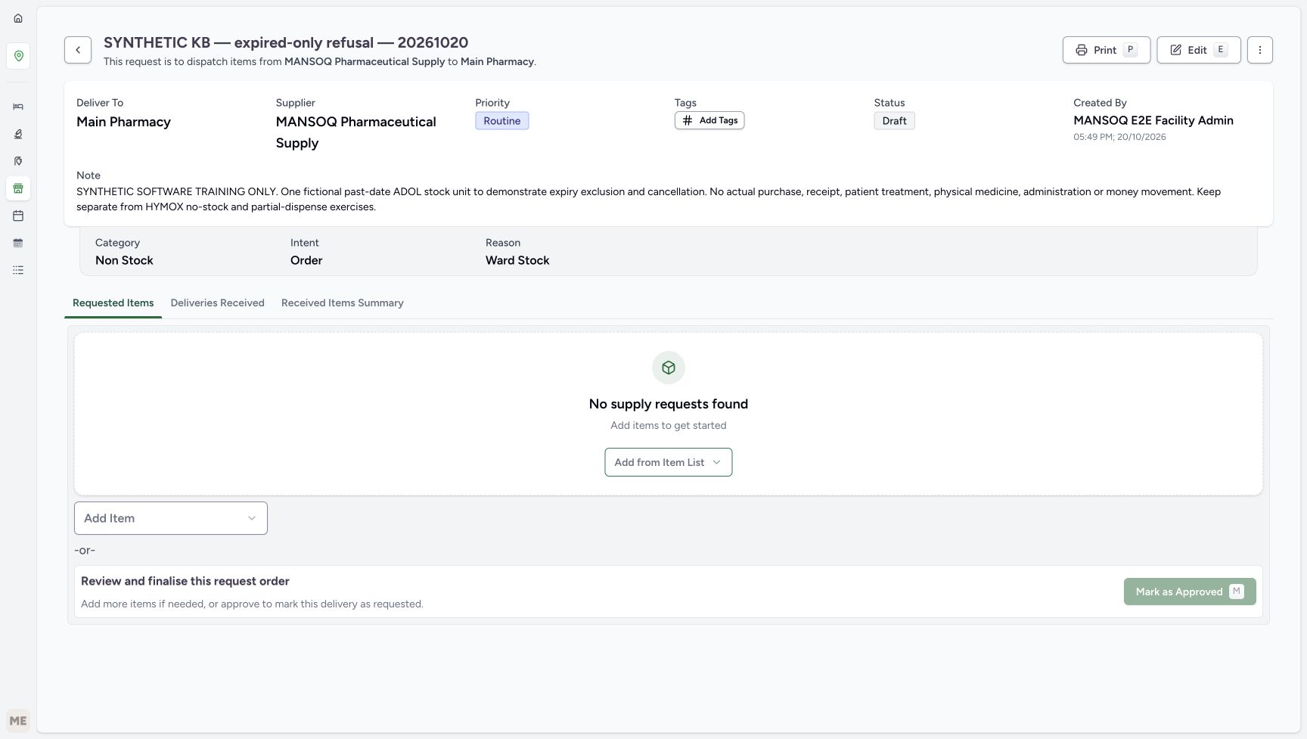Open the three-dot more options menu
The width and height of the screenshot is (1307, 739).
click(x=1259, y=50)
